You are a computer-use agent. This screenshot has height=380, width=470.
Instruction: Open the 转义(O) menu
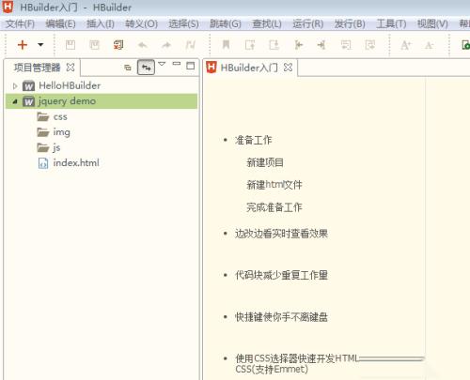(141, 23)
